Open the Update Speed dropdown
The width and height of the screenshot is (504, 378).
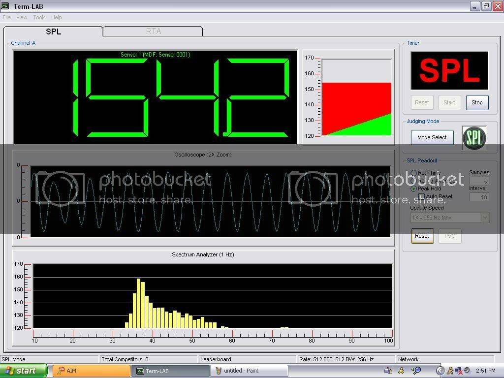point(450,218)
